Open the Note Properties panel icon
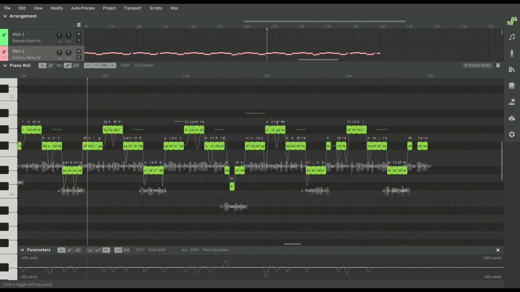520x292 pixels. (512, 37)
